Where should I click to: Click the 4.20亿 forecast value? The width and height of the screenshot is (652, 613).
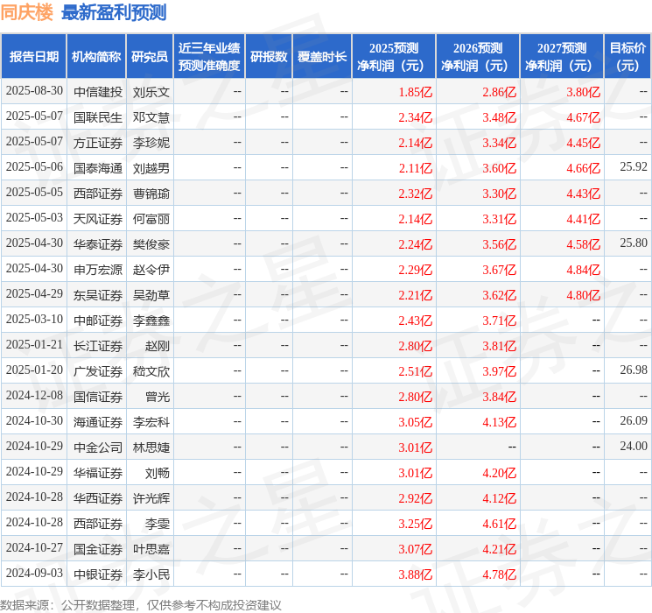click(499, 473)
